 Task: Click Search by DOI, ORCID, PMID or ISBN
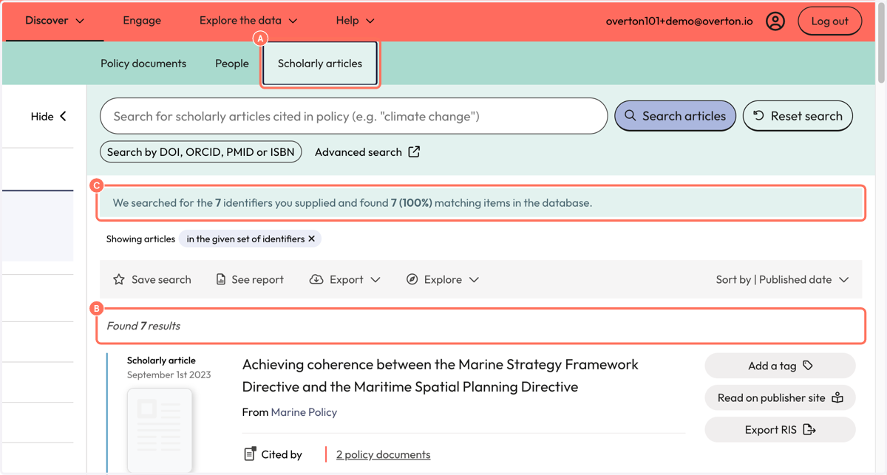pyautogui.click(x=201, y=151)
